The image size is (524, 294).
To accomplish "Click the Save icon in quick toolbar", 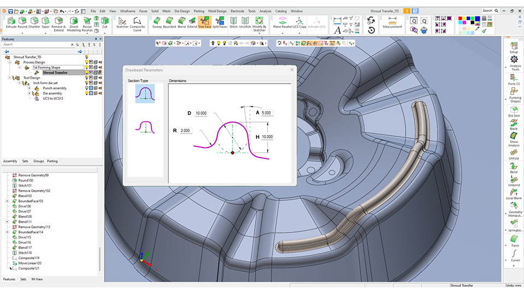I will (11, 11).
